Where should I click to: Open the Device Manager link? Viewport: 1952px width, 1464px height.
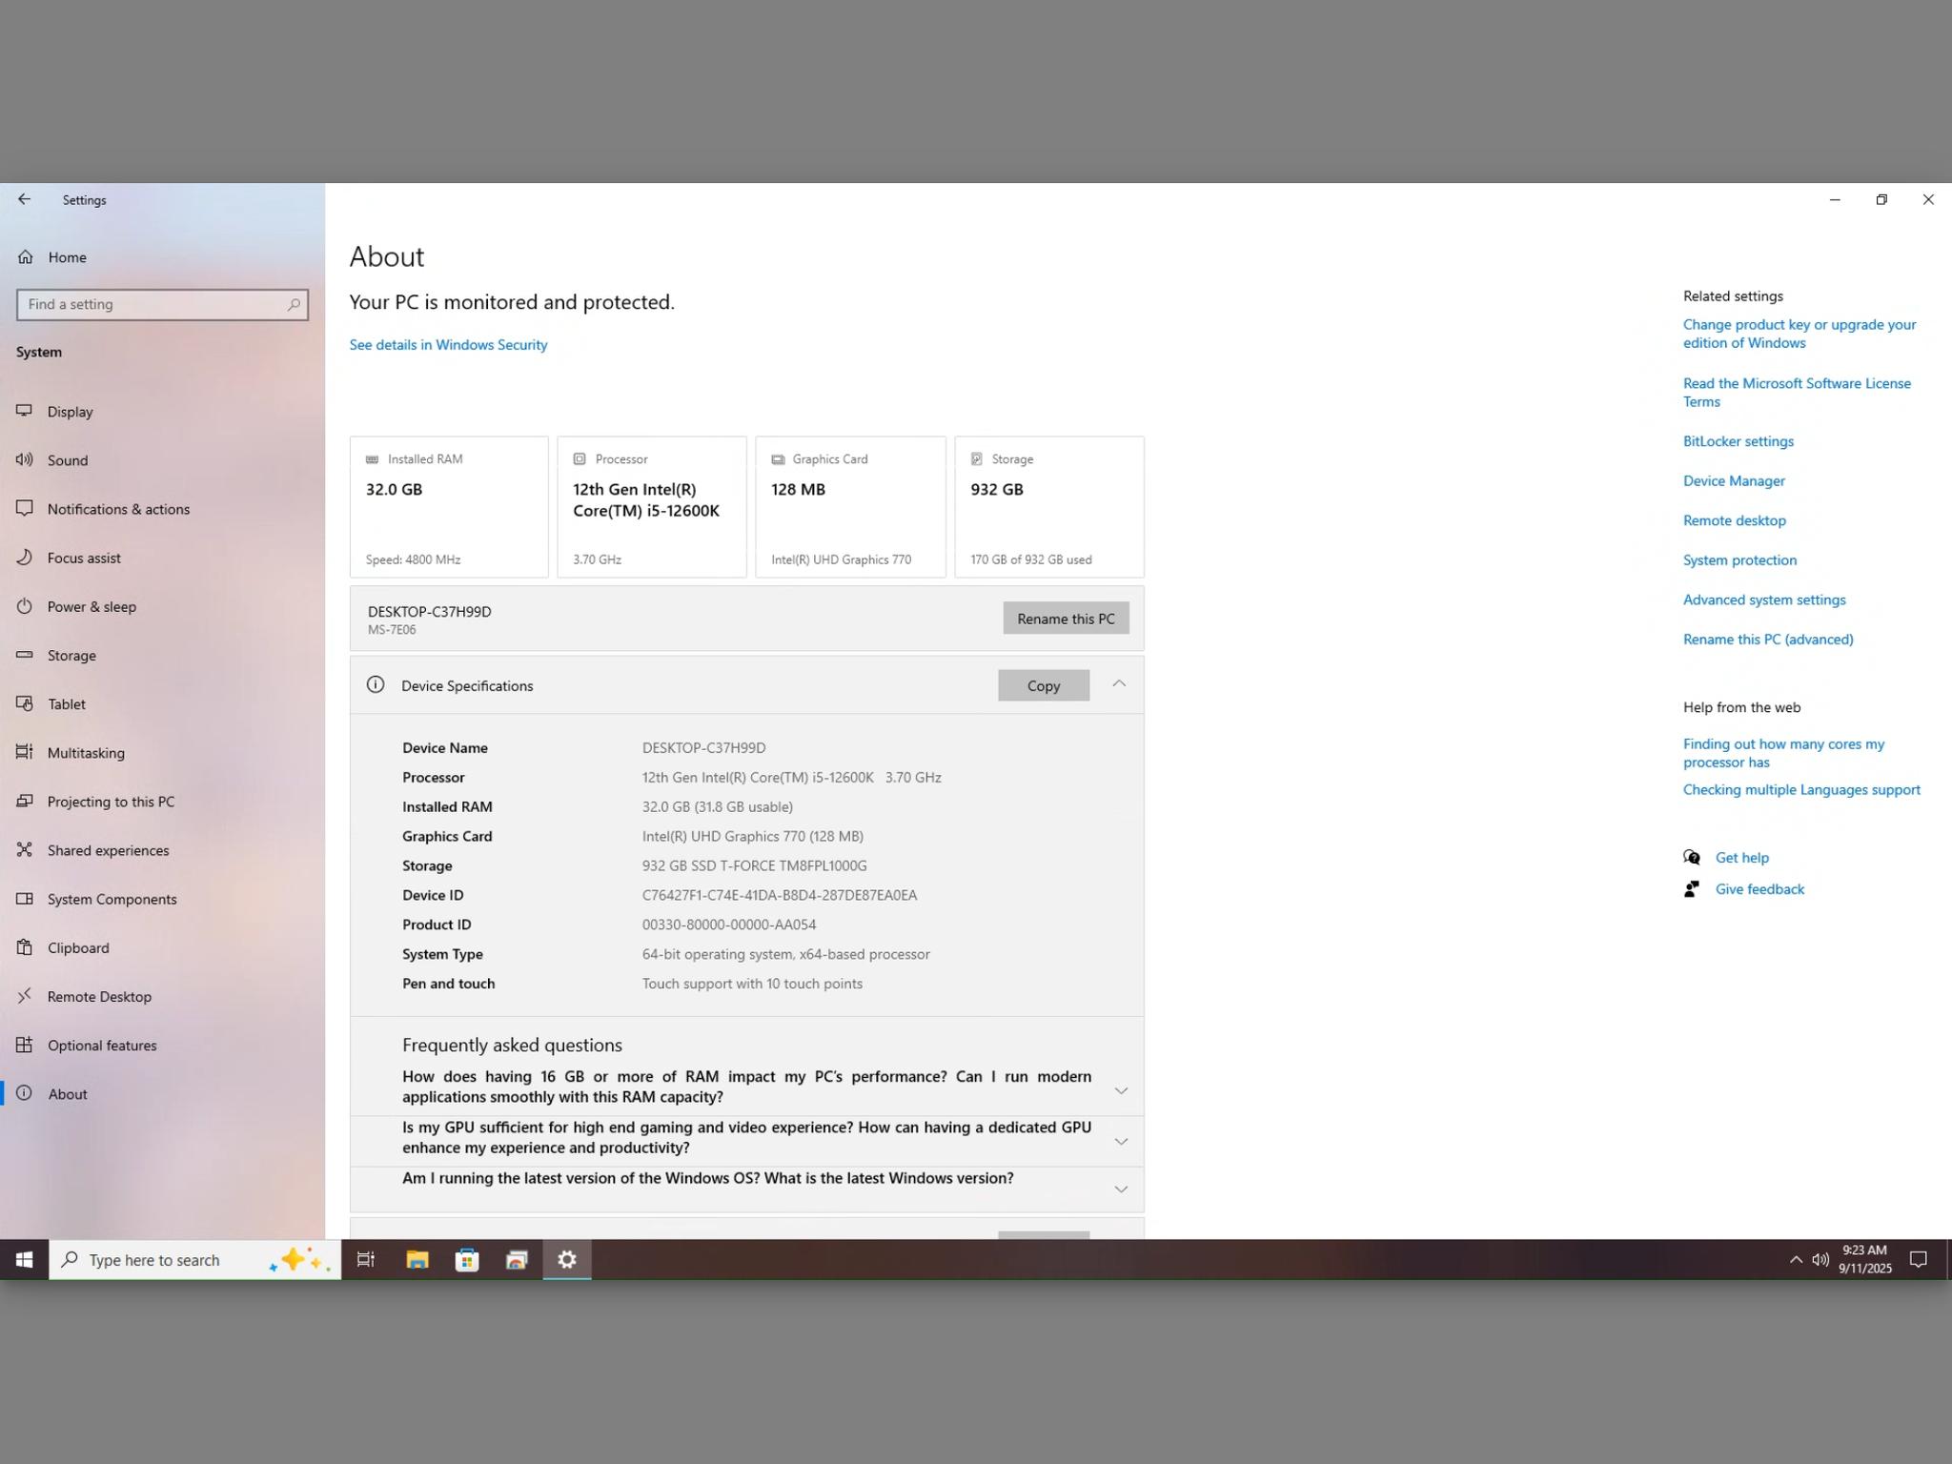[1734, 480]
